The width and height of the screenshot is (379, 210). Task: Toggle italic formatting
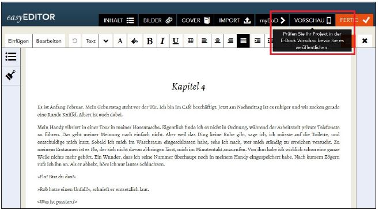(x=162, y=41)
